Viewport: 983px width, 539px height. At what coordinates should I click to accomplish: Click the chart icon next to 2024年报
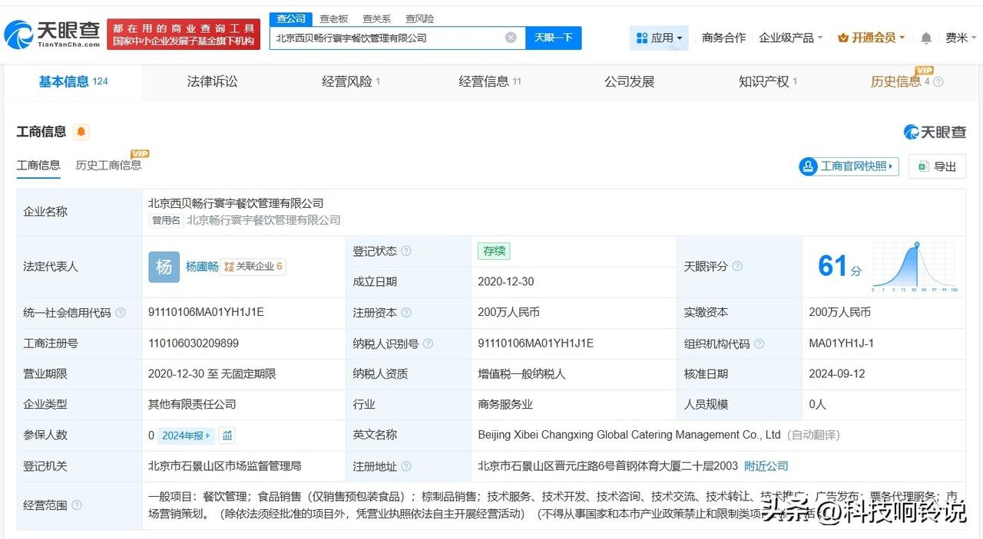point(227,435)
